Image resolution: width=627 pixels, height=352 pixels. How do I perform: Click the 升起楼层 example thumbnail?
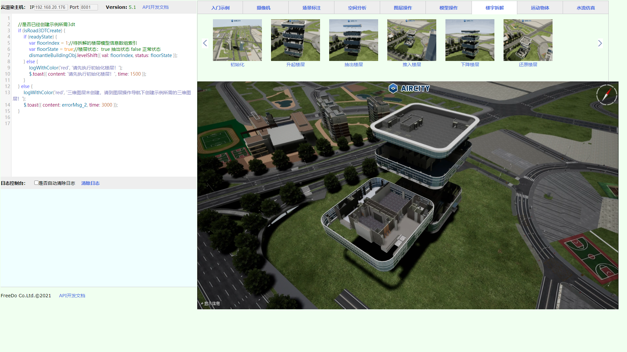click(296, 40)
